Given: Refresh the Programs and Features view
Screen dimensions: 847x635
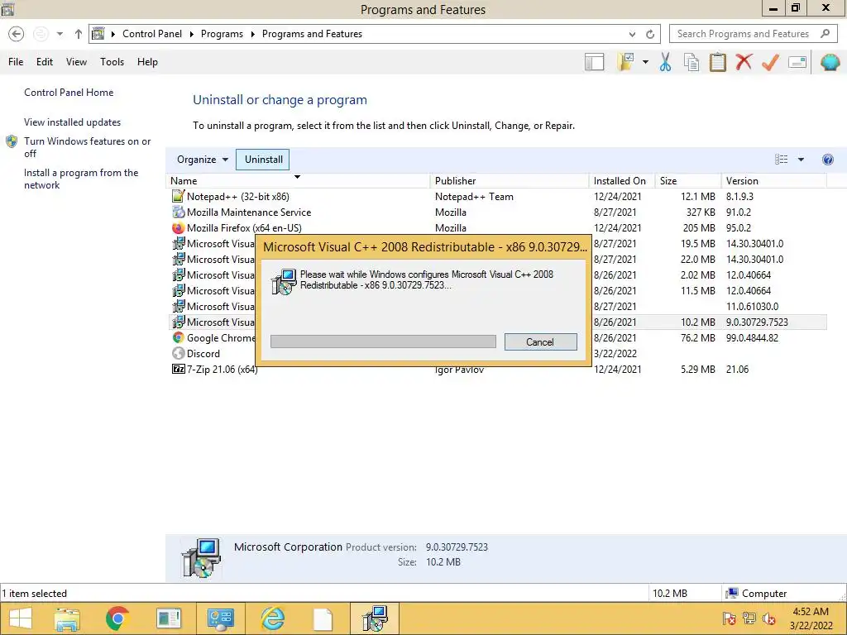Looking at the screenshot, I should pyautogui.click(x=650, y=34).
